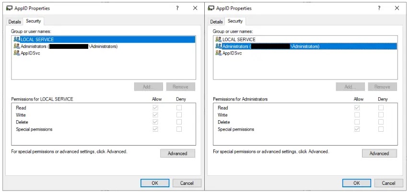Image resolution: width=410 pixels, height=193 pixels.
Task: Click the LOCAL SERVICE user icon in right dialog
Action: [219, 39]
